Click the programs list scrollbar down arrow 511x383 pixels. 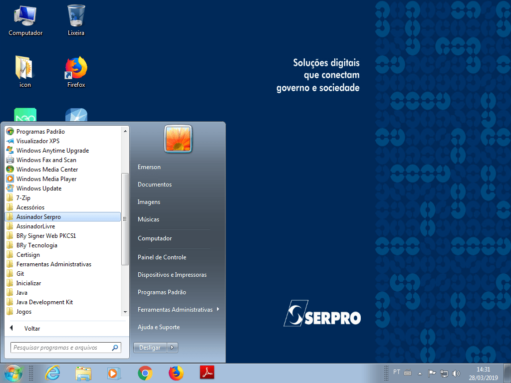click(125, 312)
